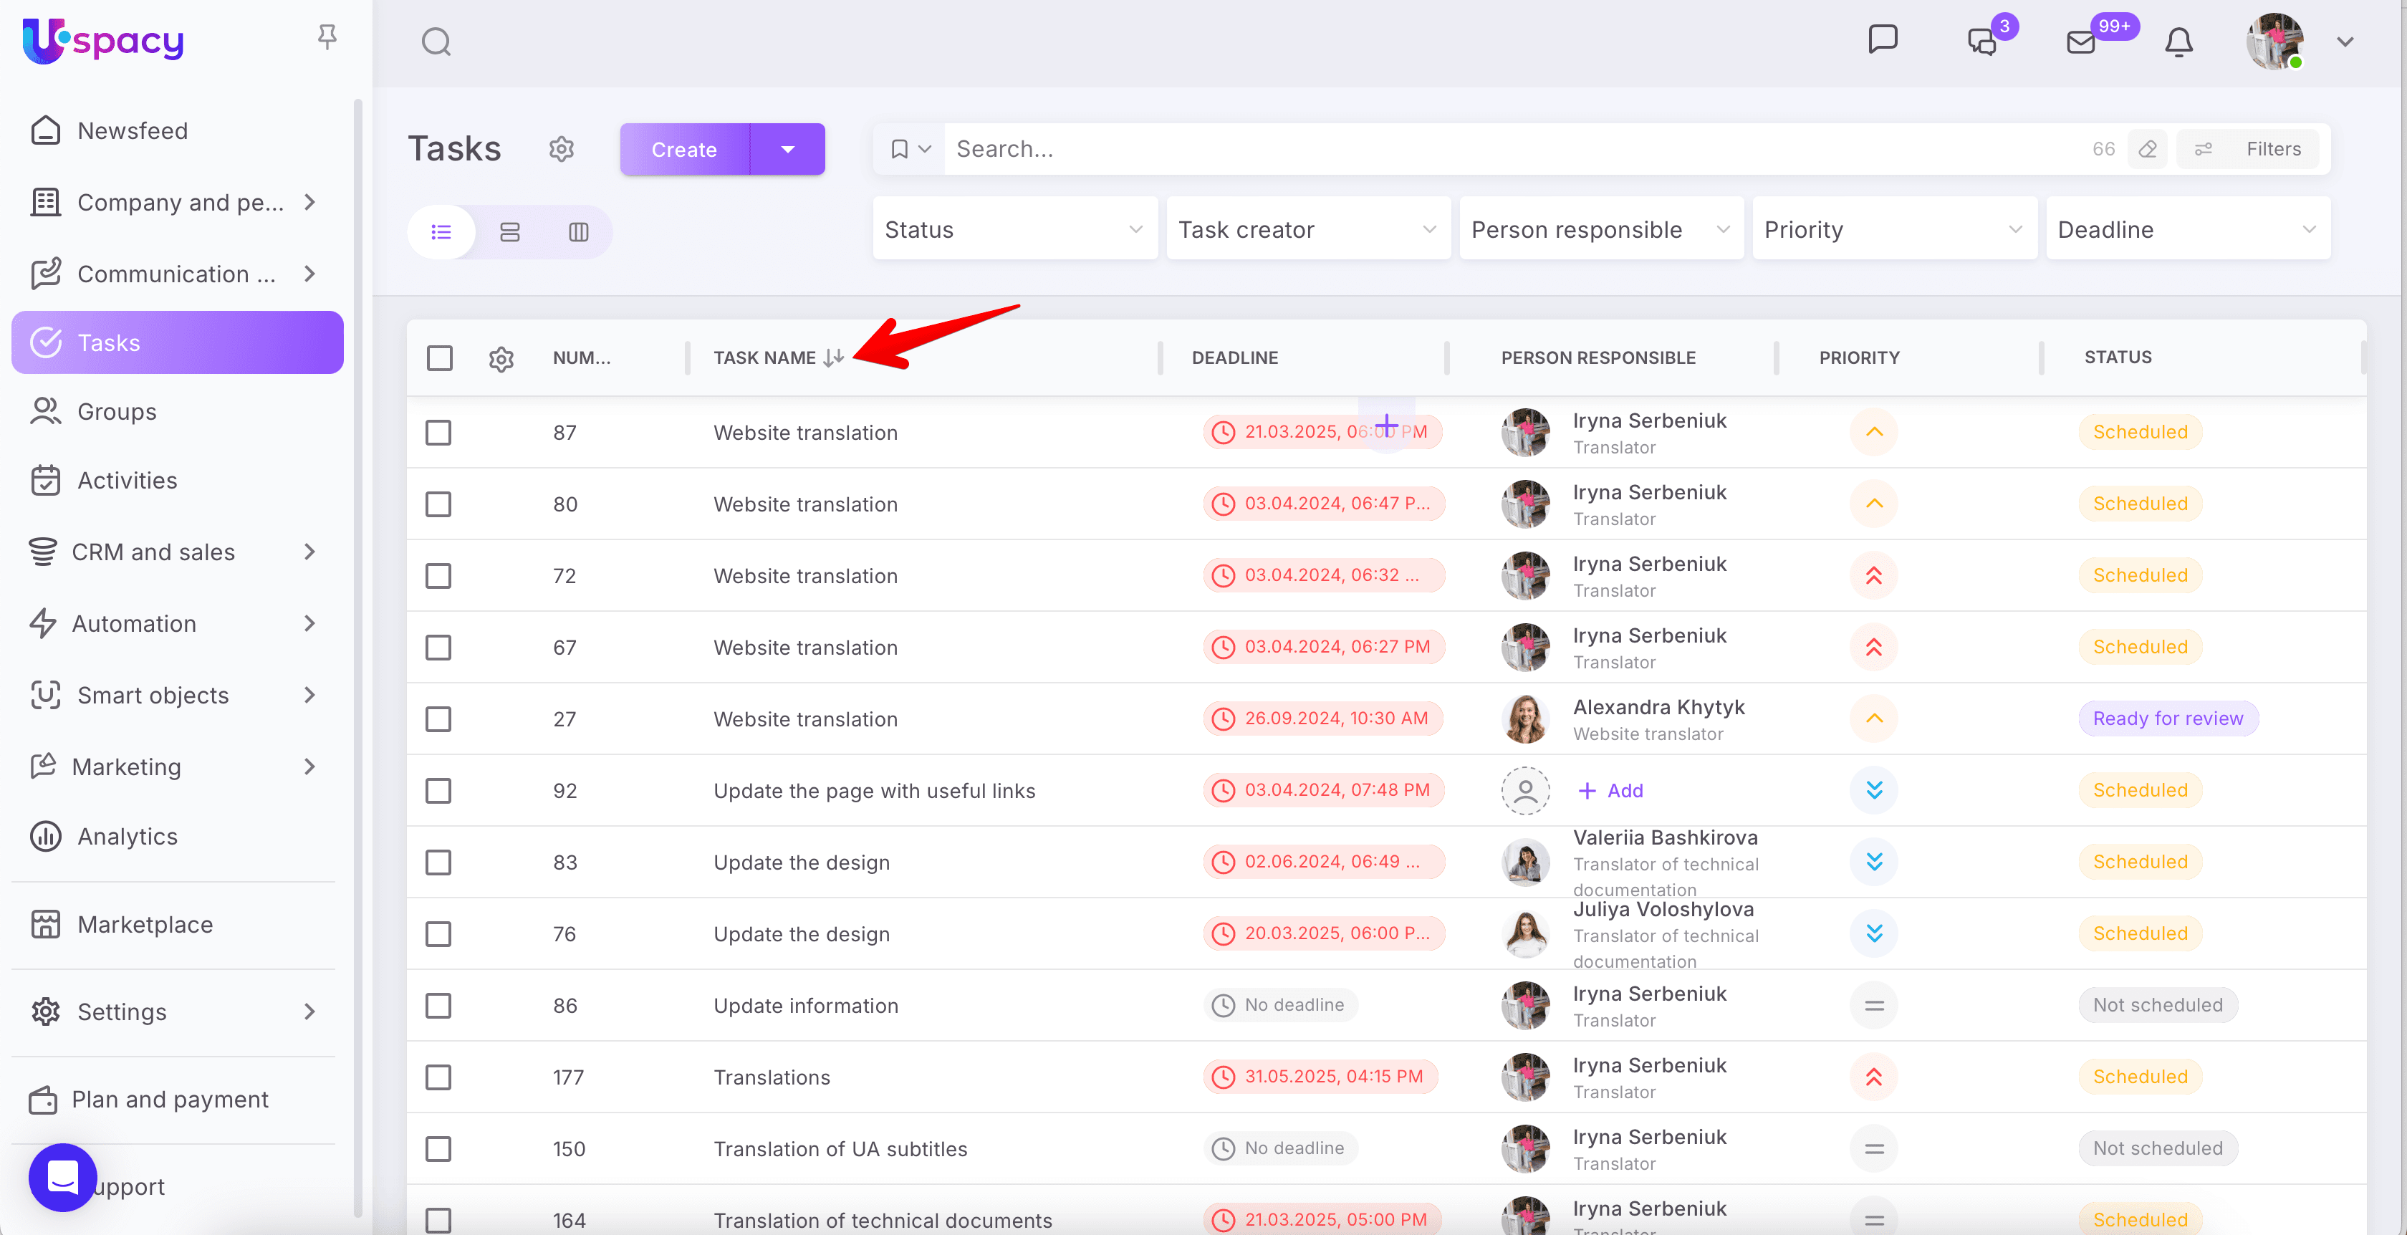Screen dimensions: 2407x1235
Task: Switch to kanban board view icon
Action: click(509, 231)
